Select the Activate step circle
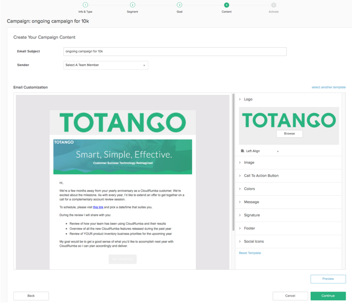Screen dimensions: 352x306 point(273,5)
